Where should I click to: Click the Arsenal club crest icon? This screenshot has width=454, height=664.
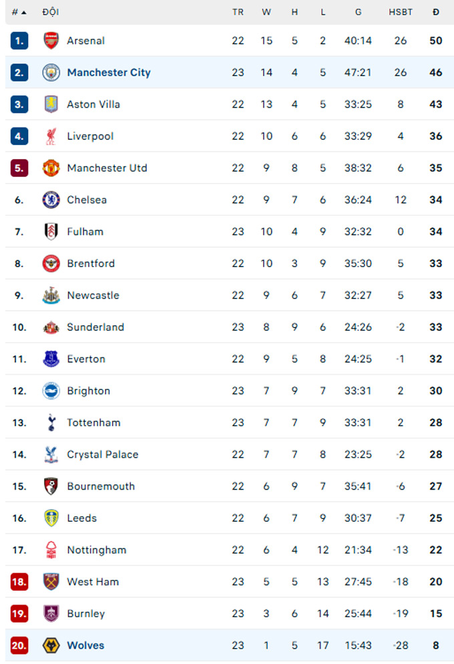pyautogui.click(x=51, y=41)
